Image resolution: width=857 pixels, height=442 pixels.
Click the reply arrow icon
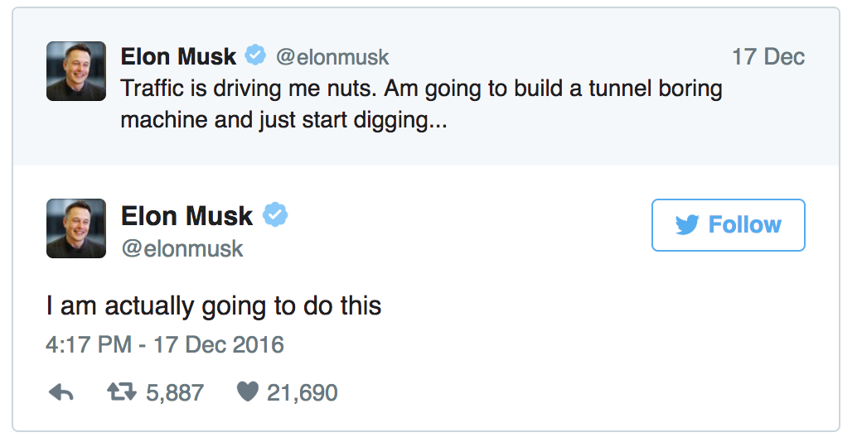(61, 392)
